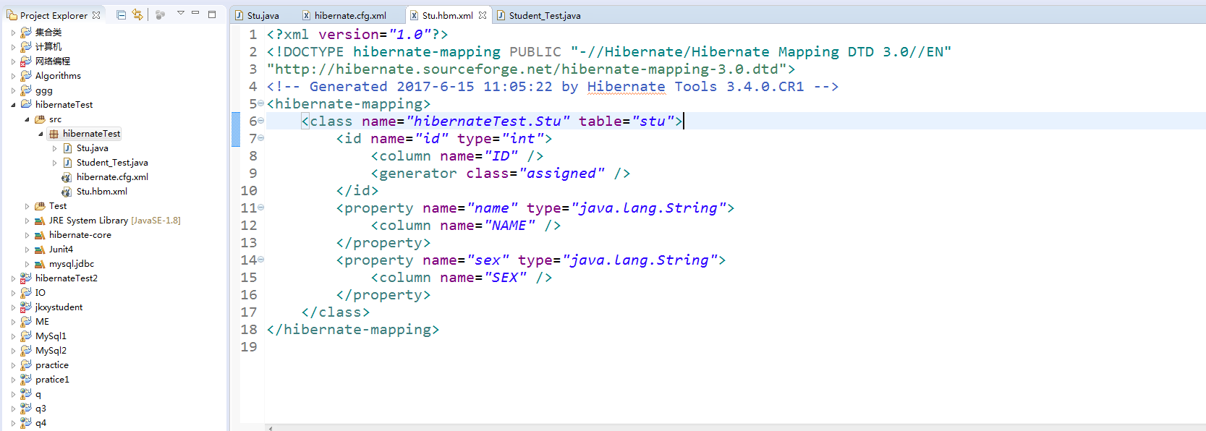The image size is (1206, 431).
Task: Fold the sex property at line 14
Action: [x=261, y=260]
